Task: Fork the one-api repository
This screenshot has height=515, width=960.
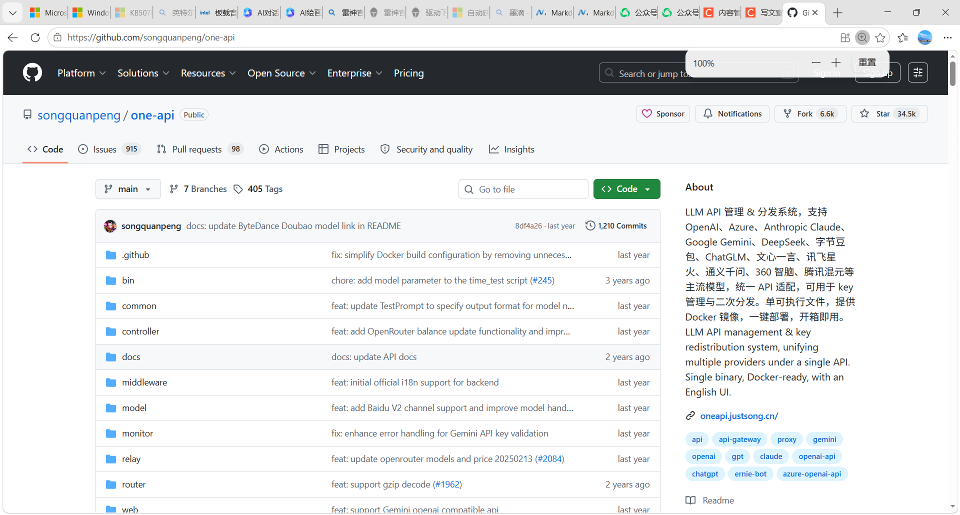Action: pos(810,114)
